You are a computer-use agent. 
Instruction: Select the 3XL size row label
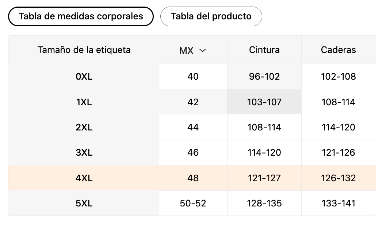[x=84, y=152]
